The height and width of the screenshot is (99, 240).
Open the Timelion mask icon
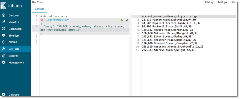point(3,36)
